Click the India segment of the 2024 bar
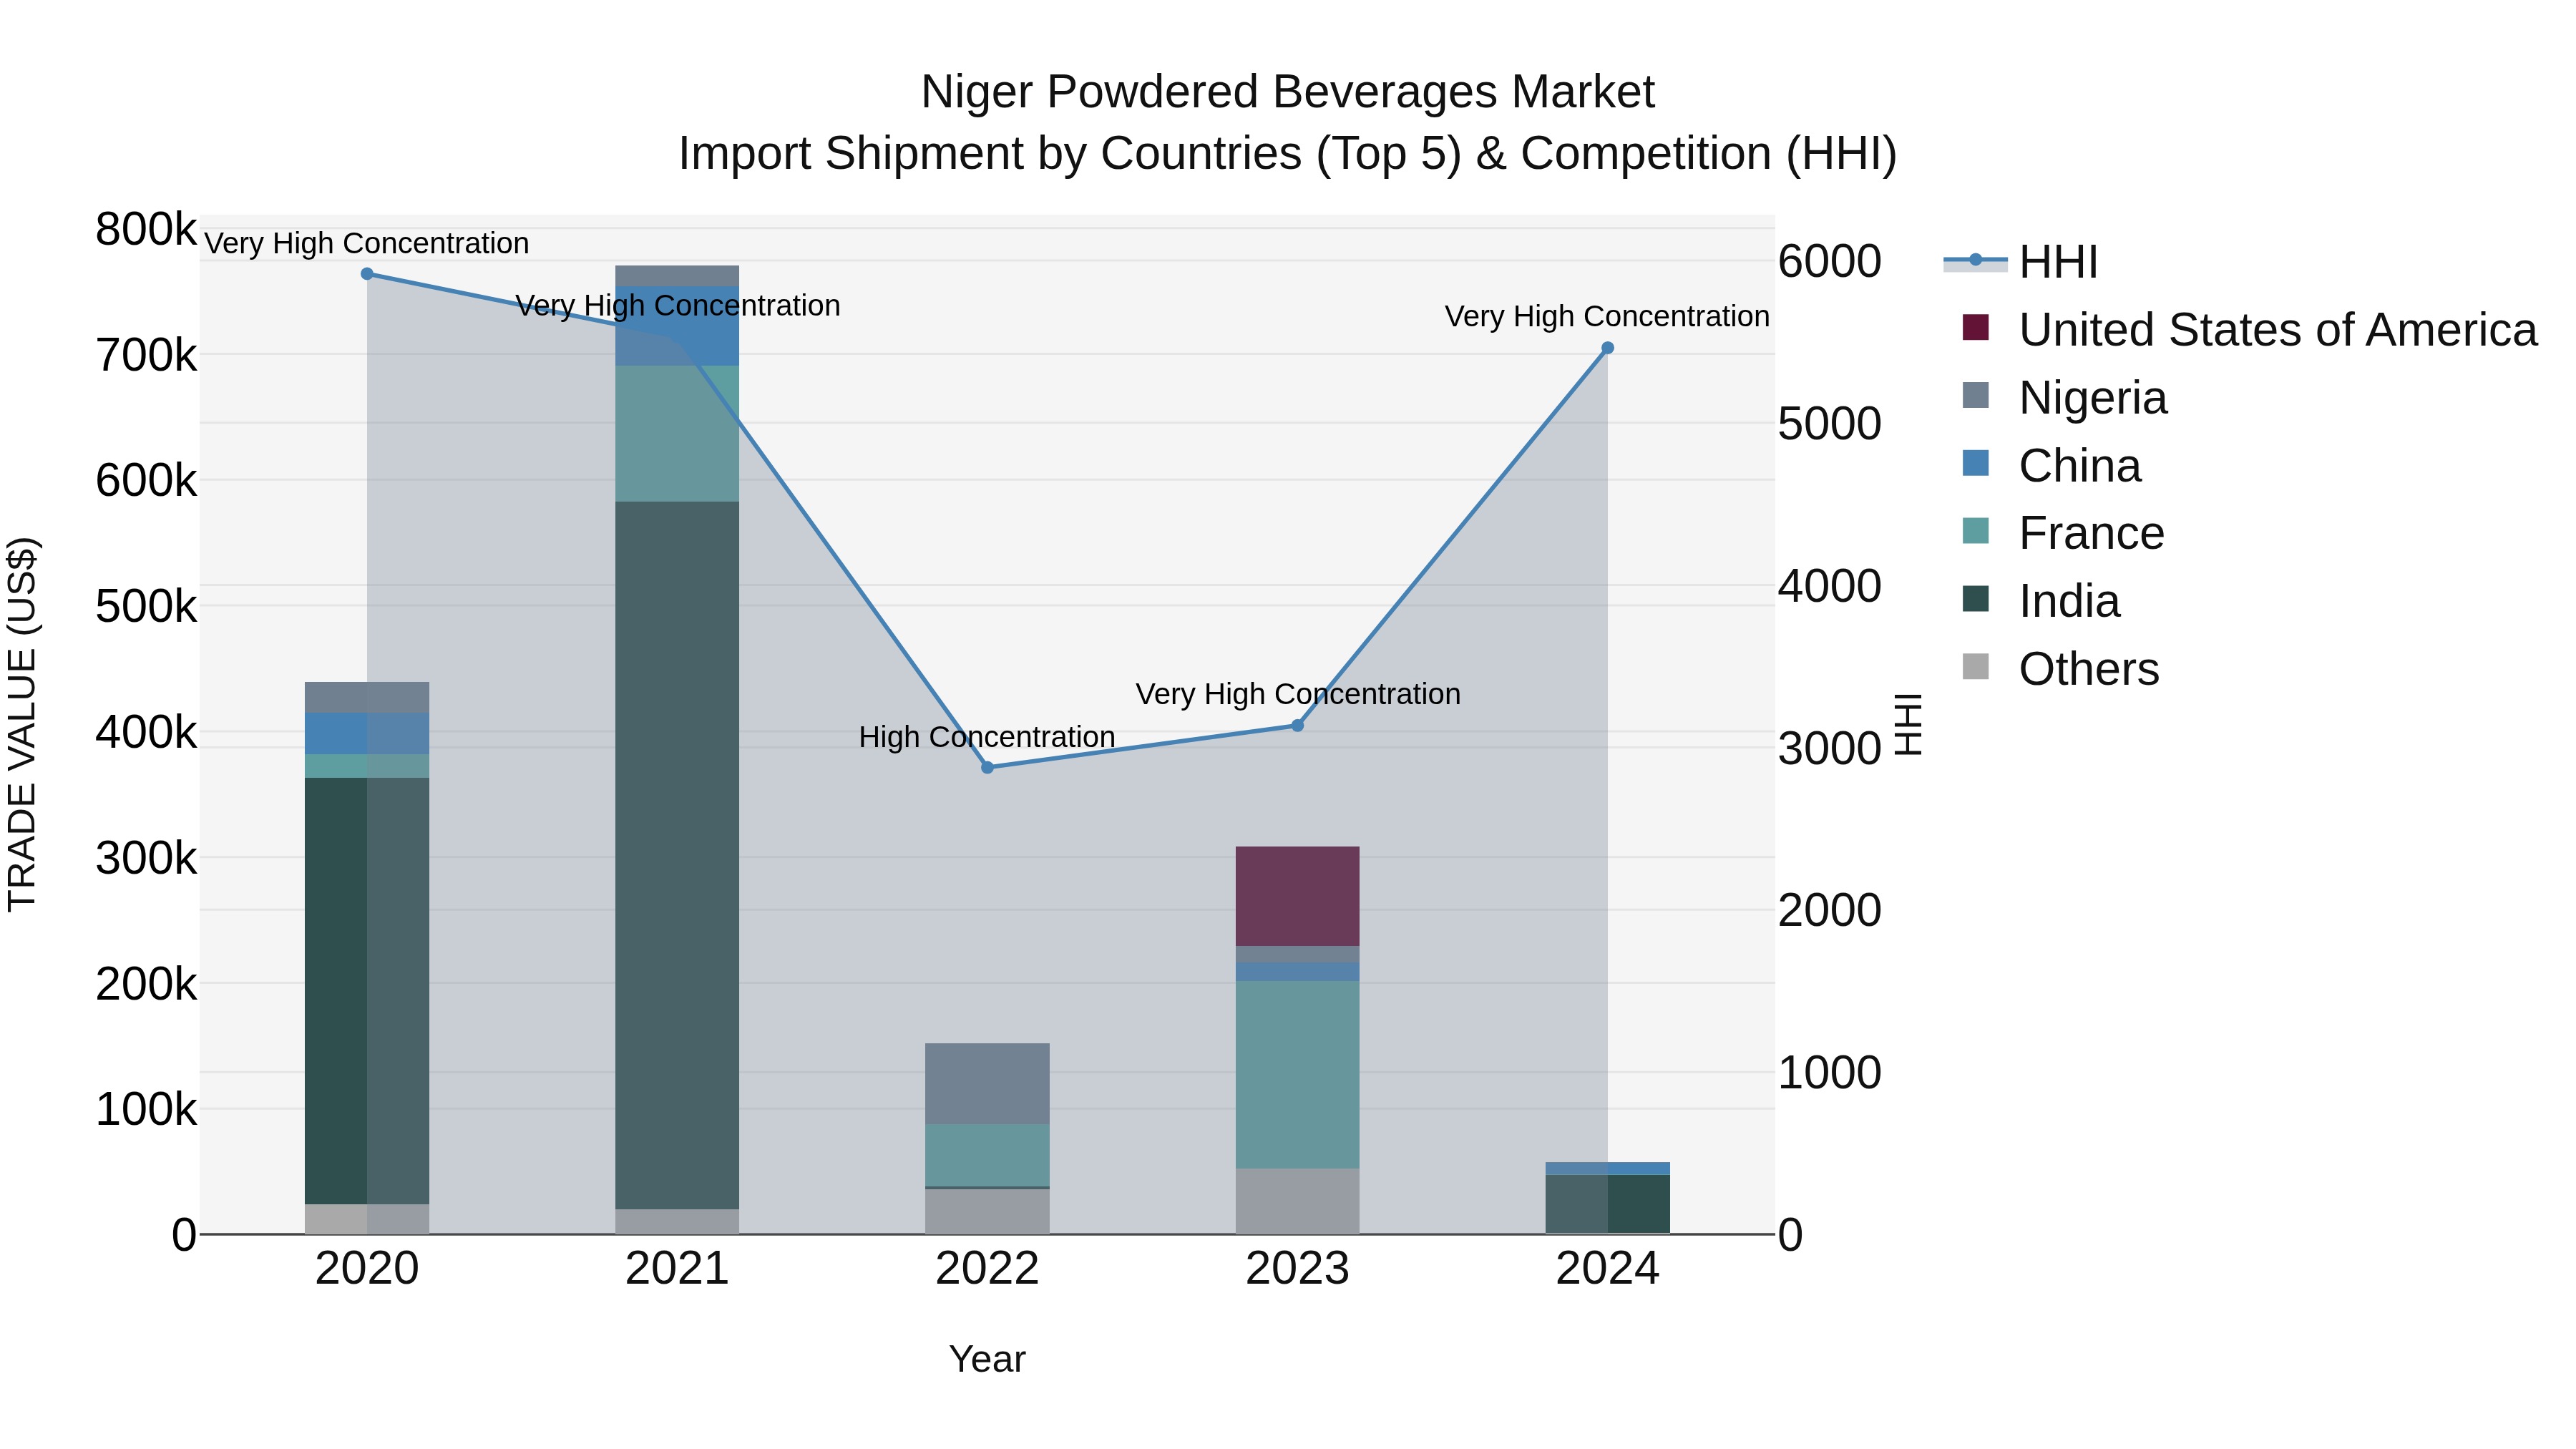Screen dimensions: 2576x1449 pos(1608,1205)
